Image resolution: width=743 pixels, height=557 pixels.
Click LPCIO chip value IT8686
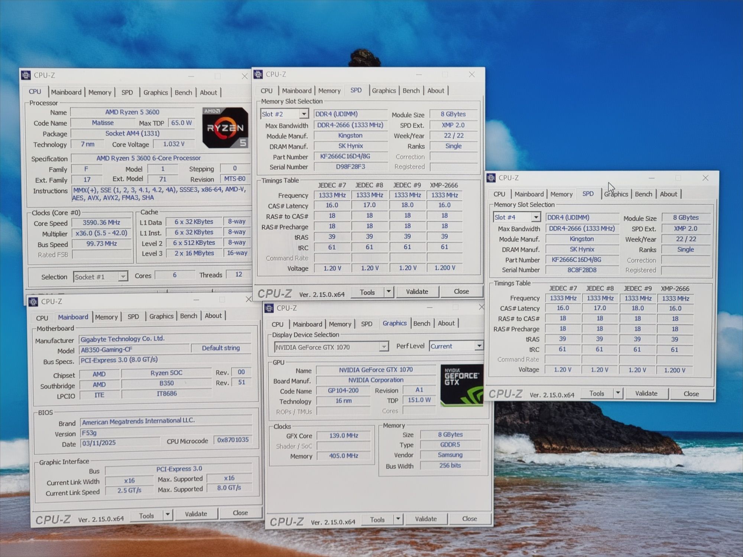pos(166,394)
